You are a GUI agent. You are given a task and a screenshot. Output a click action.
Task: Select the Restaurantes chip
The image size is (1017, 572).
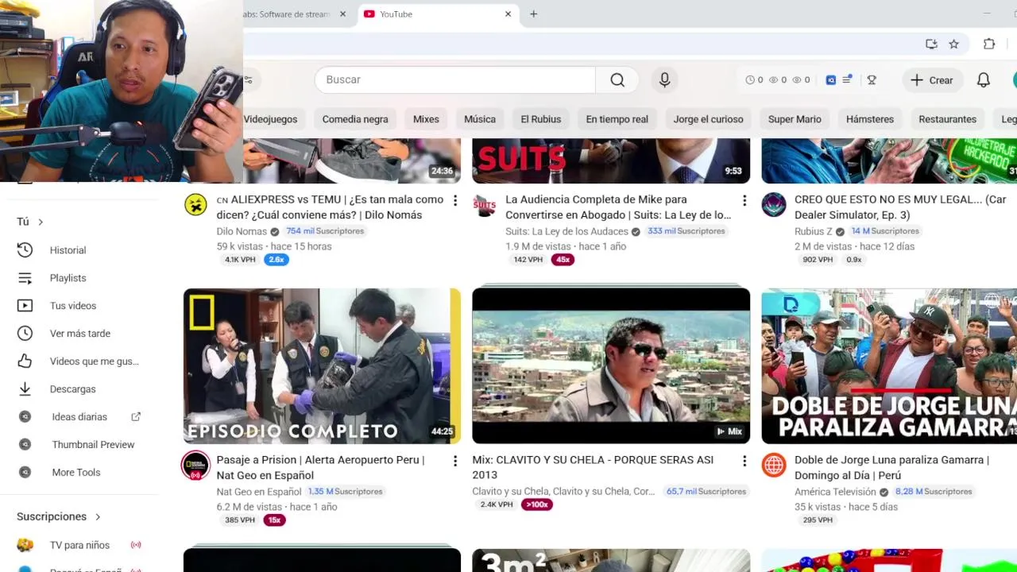[948, 119]
